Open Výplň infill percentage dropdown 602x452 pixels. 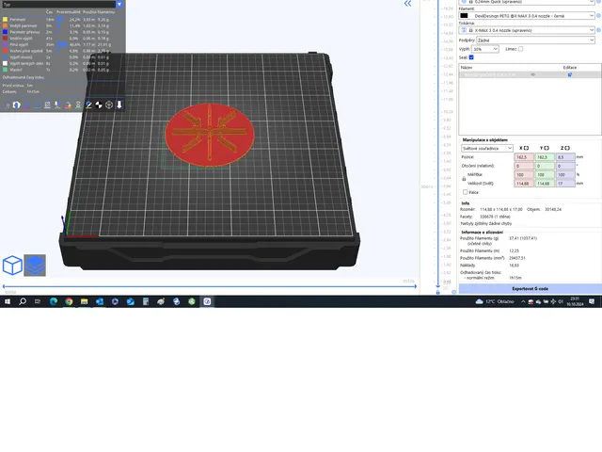(x=485, y=49)
